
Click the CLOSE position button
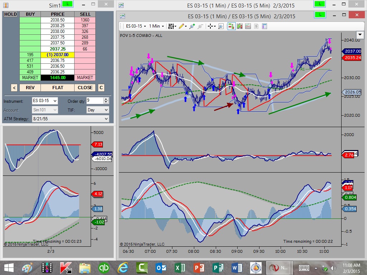point(85,88)
